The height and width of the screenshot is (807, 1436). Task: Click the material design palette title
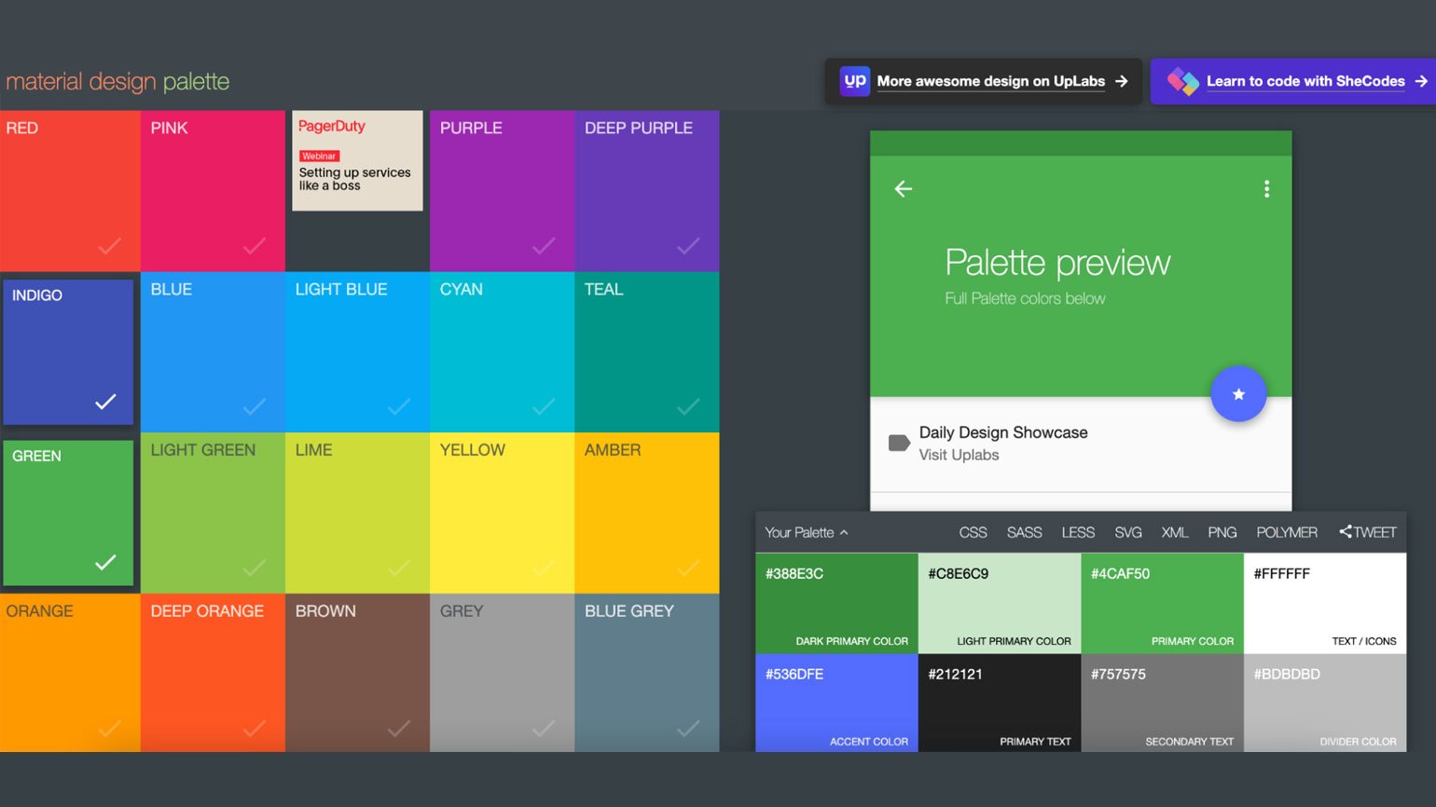pyautogui.click(x=117, y=81)
